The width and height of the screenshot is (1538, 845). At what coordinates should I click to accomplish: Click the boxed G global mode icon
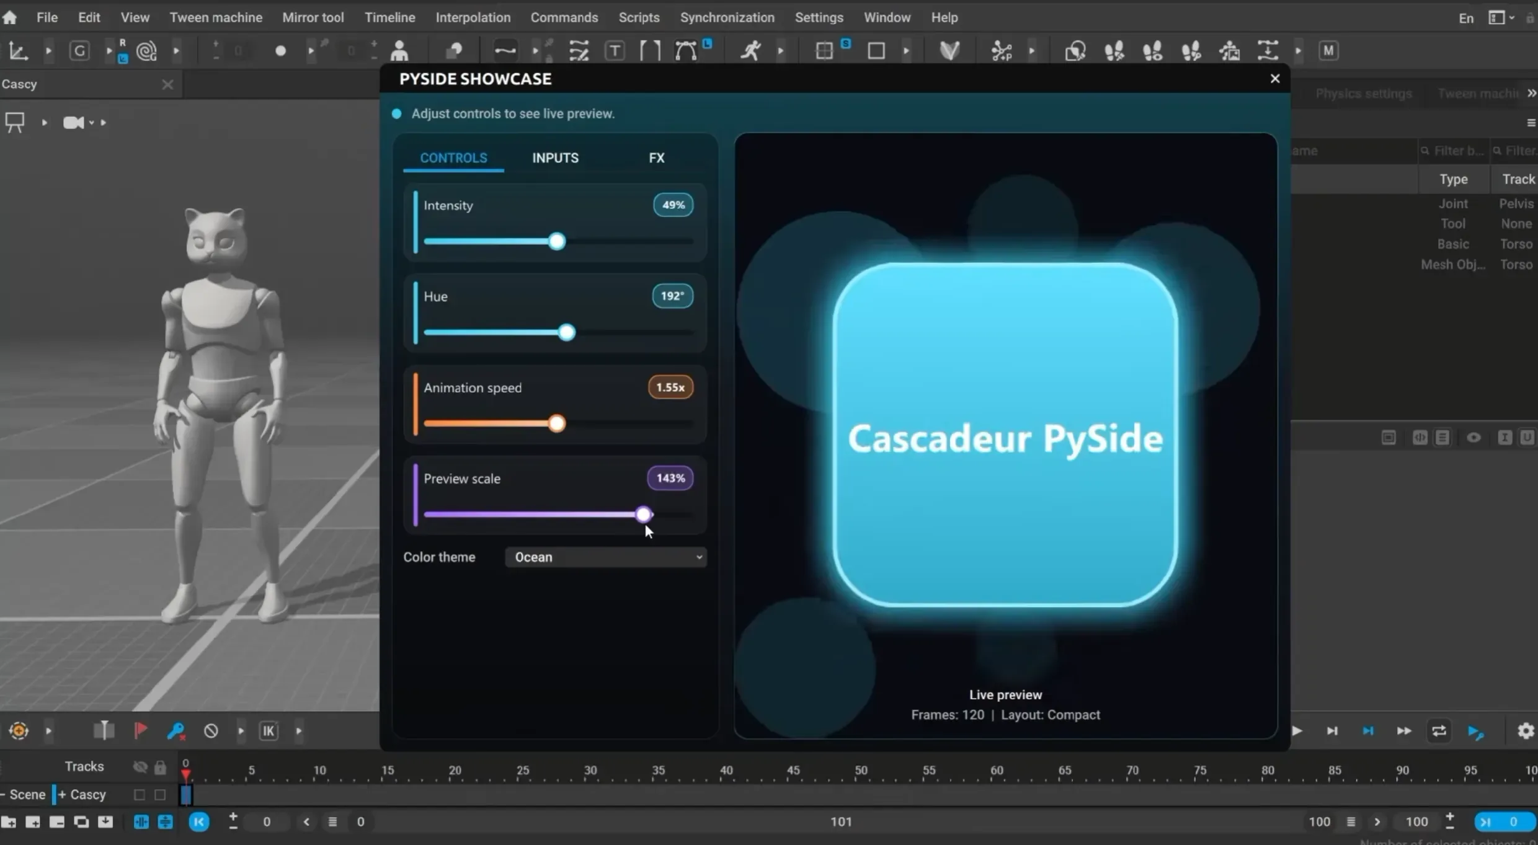point(79,51)
